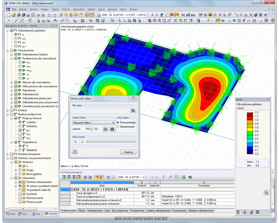This screenshot has height=223, width=279.
Task: Click the color scale icon in Panel footer
Action: (x=238, y=212)
